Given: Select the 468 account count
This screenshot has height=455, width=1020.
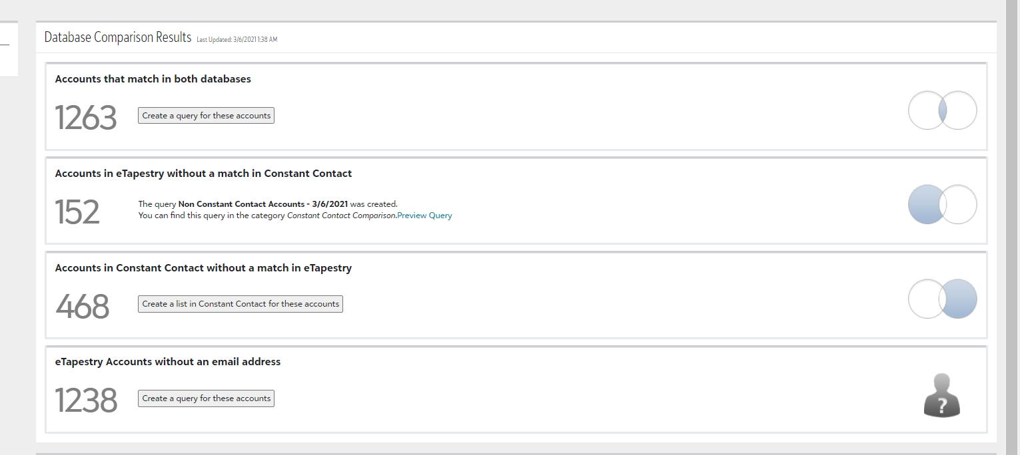Looking at the screenshot, I should [83, 307].
